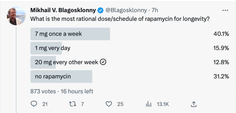
Task: Click the share upload icon
Action: (x=194, y=104)
